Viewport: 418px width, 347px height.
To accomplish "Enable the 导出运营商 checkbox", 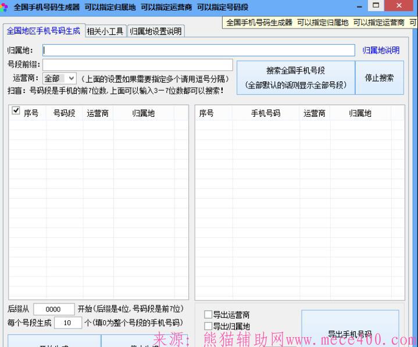I will point(208,315).
